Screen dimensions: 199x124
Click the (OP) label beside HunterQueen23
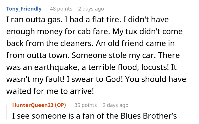(60, 105)
